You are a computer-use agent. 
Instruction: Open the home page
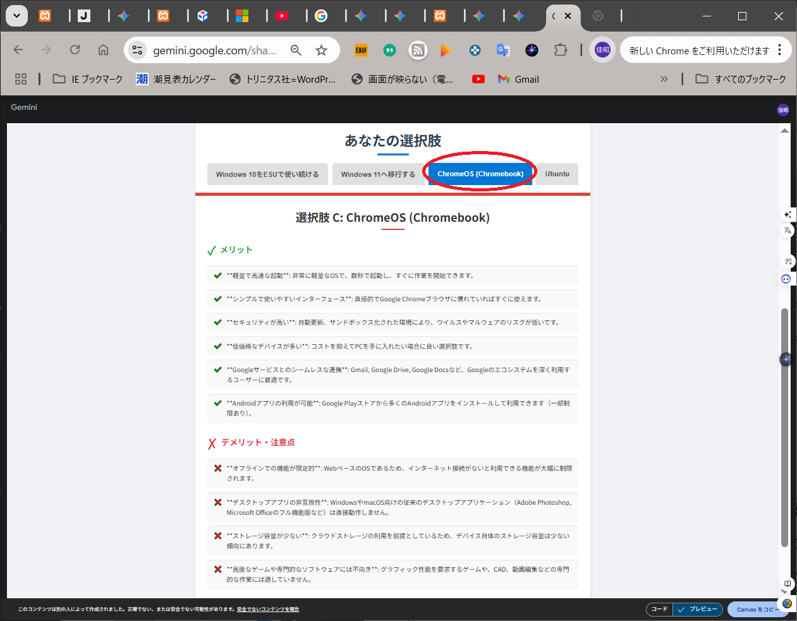[x=103, y=50]
